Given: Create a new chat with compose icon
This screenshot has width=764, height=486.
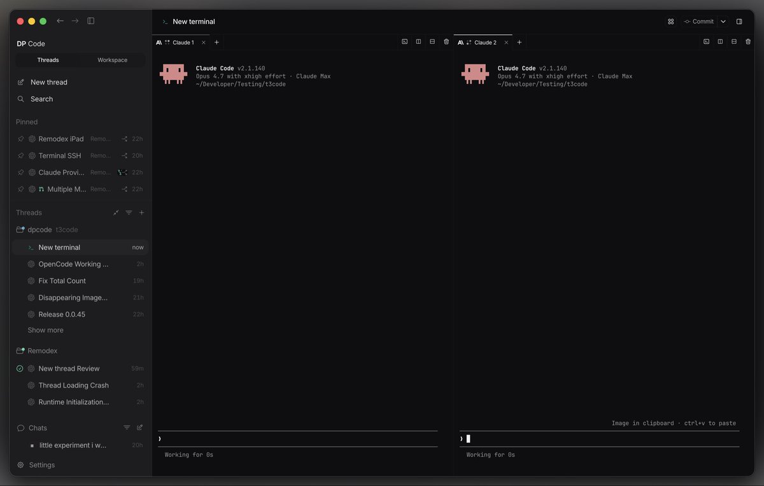Looking at the screenshot, I should 140,428.
